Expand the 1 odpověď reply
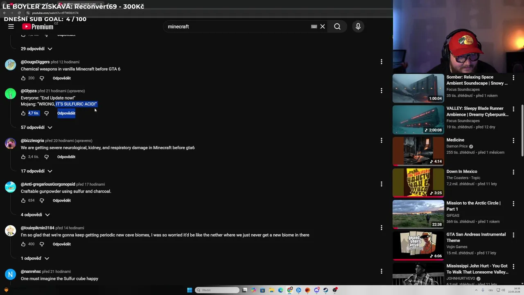Screen dimensions: 524x295 pos(35,259)
